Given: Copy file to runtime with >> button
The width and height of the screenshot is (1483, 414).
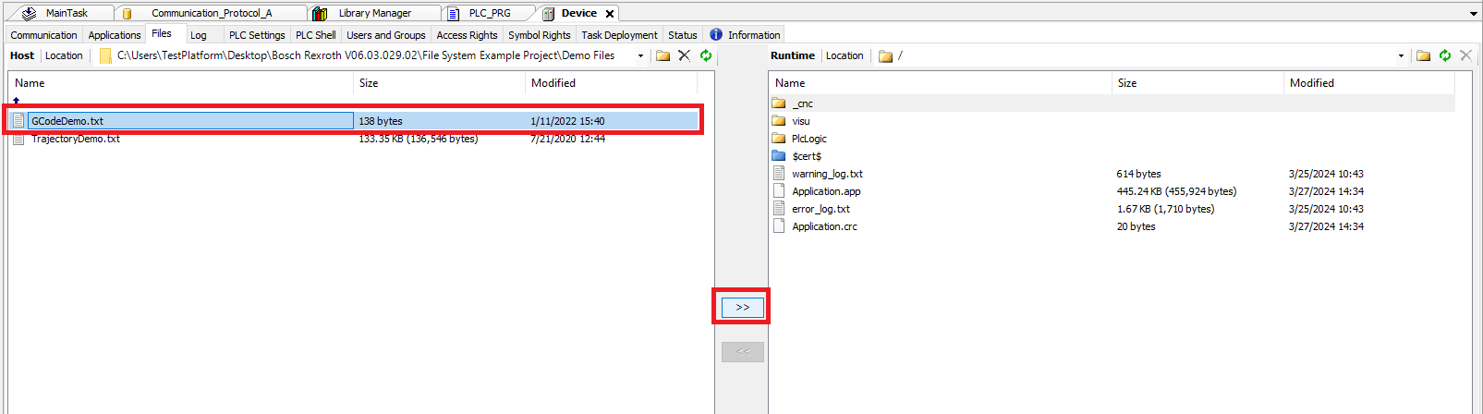Looking at the screenshot, I should (x=742, y=307).
